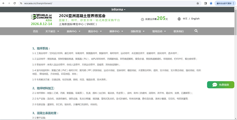Click the World of Concrete Asia logo
Screen dimensions: 237x120
(41, 20)
